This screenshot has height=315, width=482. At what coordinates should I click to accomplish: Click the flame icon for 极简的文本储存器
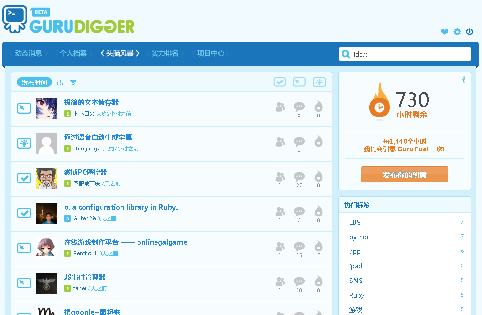pos(318,106)
